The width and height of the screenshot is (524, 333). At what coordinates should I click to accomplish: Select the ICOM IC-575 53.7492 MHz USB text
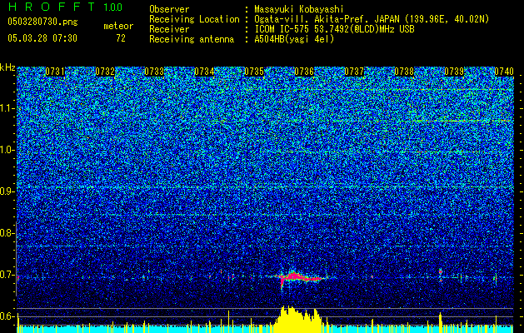[x=334, y=29]
